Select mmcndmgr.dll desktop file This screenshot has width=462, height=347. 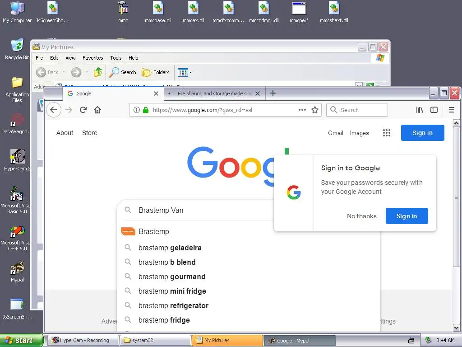[263, 12]
